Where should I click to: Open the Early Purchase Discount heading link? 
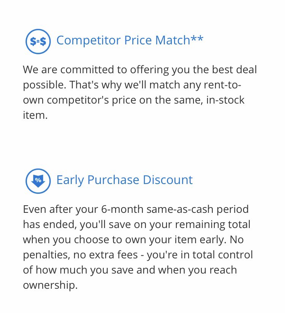(x=124, y=179)
